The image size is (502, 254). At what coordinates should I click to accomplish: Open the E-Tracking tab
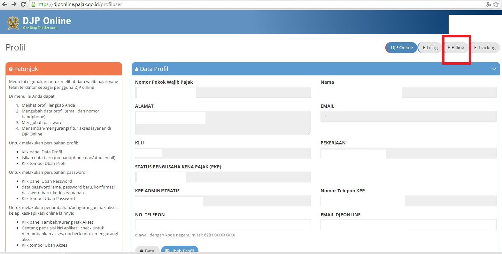(x=485, y=48)
